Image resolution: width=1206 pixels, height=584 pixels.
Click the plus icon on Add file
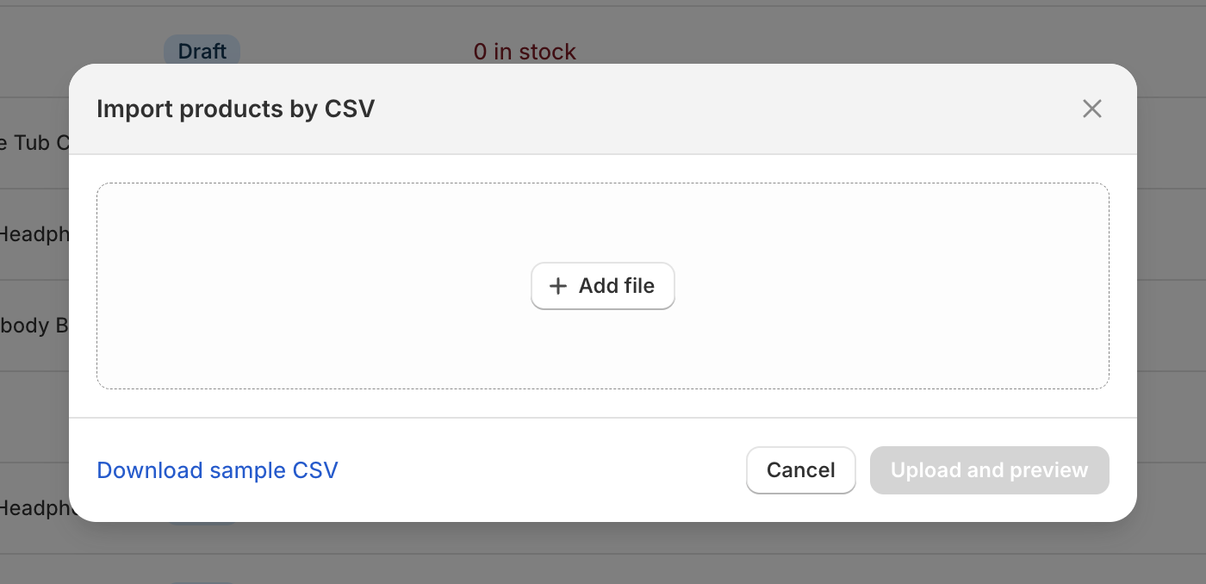pyautogui.click(x=558, y=285)
